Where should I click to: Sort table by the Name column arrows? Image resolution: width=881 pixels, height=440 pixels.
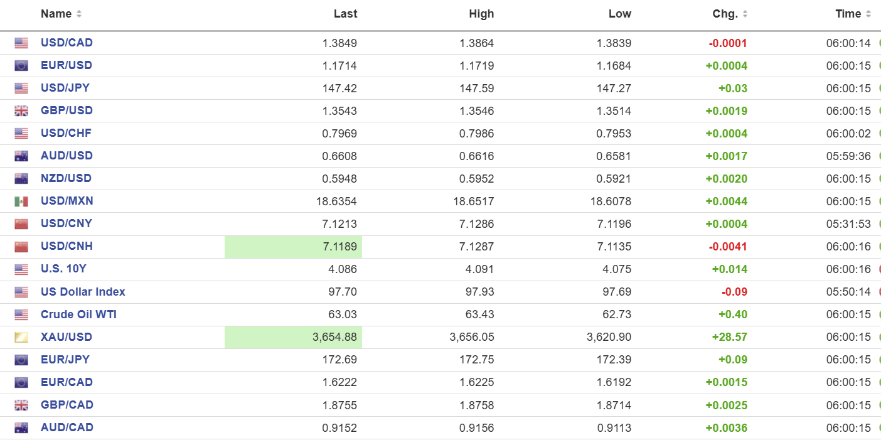[79, 14]
